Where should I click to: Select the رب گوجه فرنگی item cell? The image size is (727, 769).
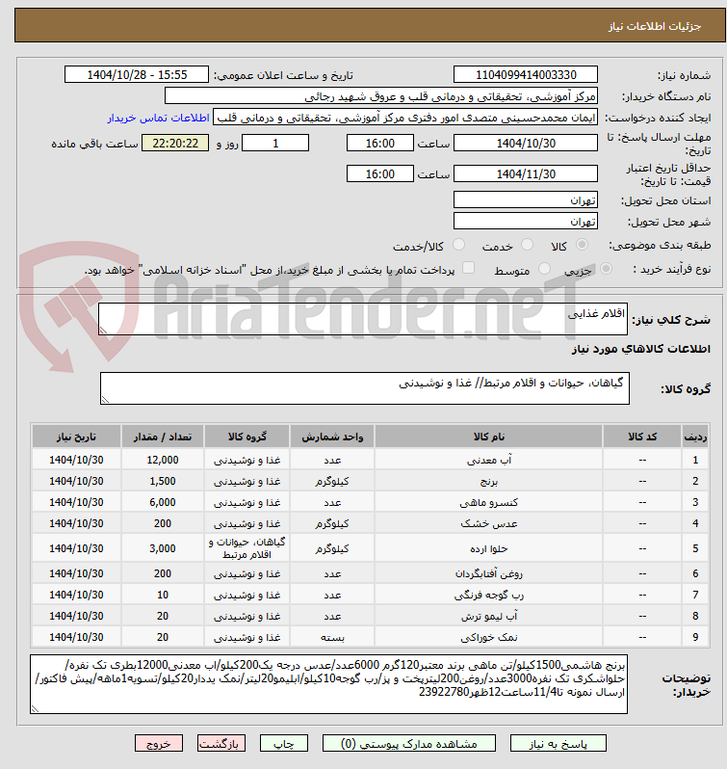click(x=488, y=595)
